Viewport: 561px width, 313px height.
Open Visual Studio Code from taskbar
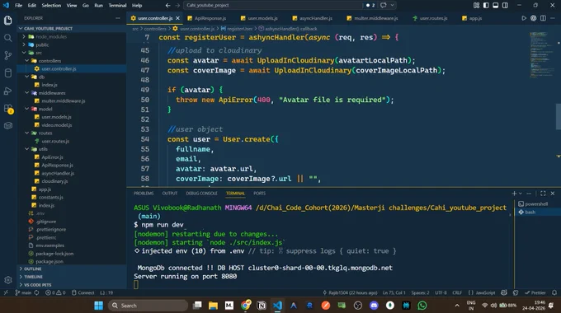coord(277,306)
